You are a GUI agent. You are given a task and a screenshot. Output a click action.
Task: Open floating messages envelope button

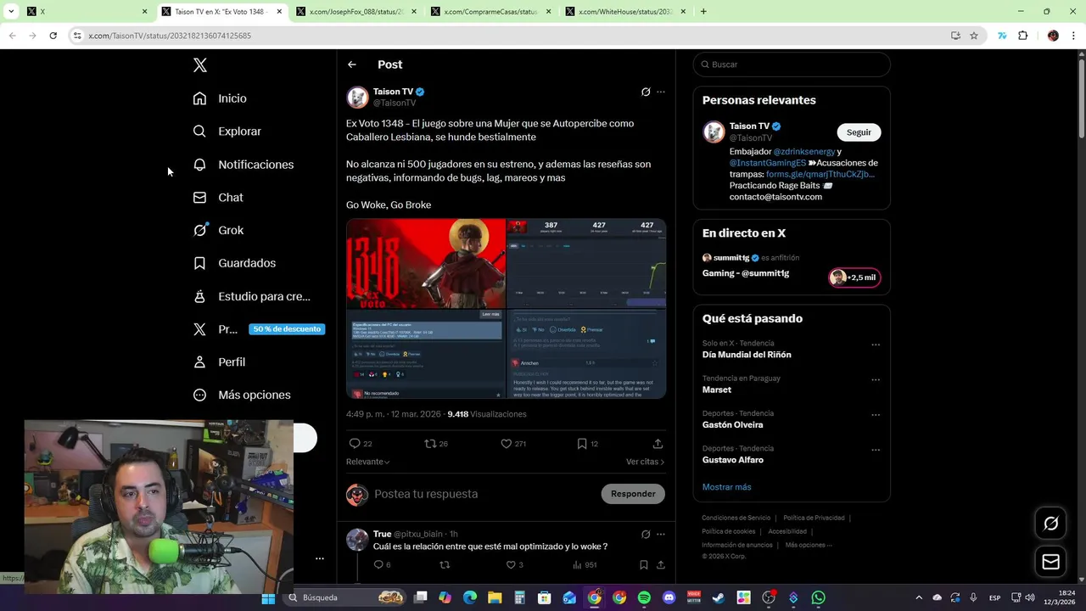coord(1050,562)
